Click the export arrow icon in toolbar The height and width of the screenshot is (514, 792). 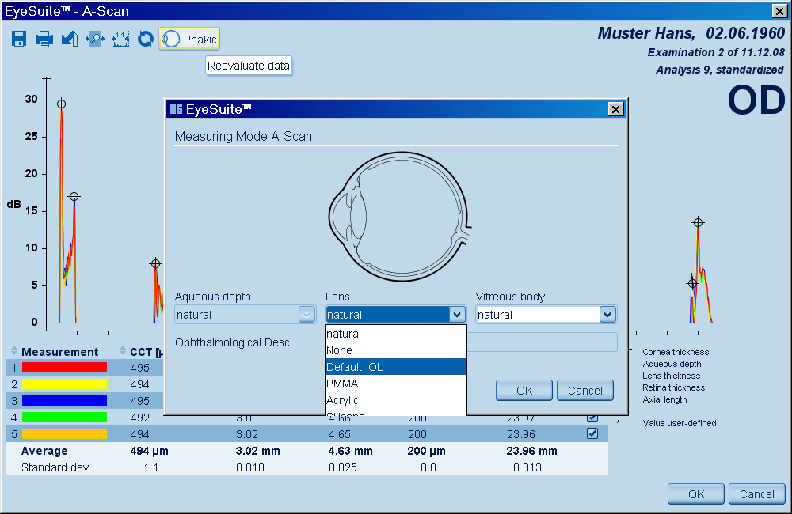pyautogui.click(x=70, y=39)
